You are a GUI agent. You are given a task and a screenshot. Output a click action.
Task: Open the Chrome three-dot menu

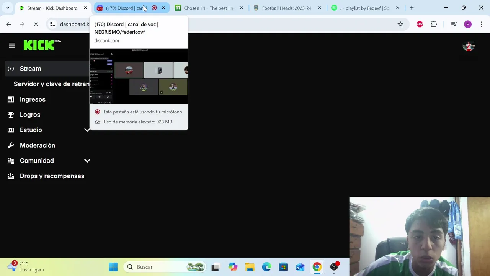point(482,24)
